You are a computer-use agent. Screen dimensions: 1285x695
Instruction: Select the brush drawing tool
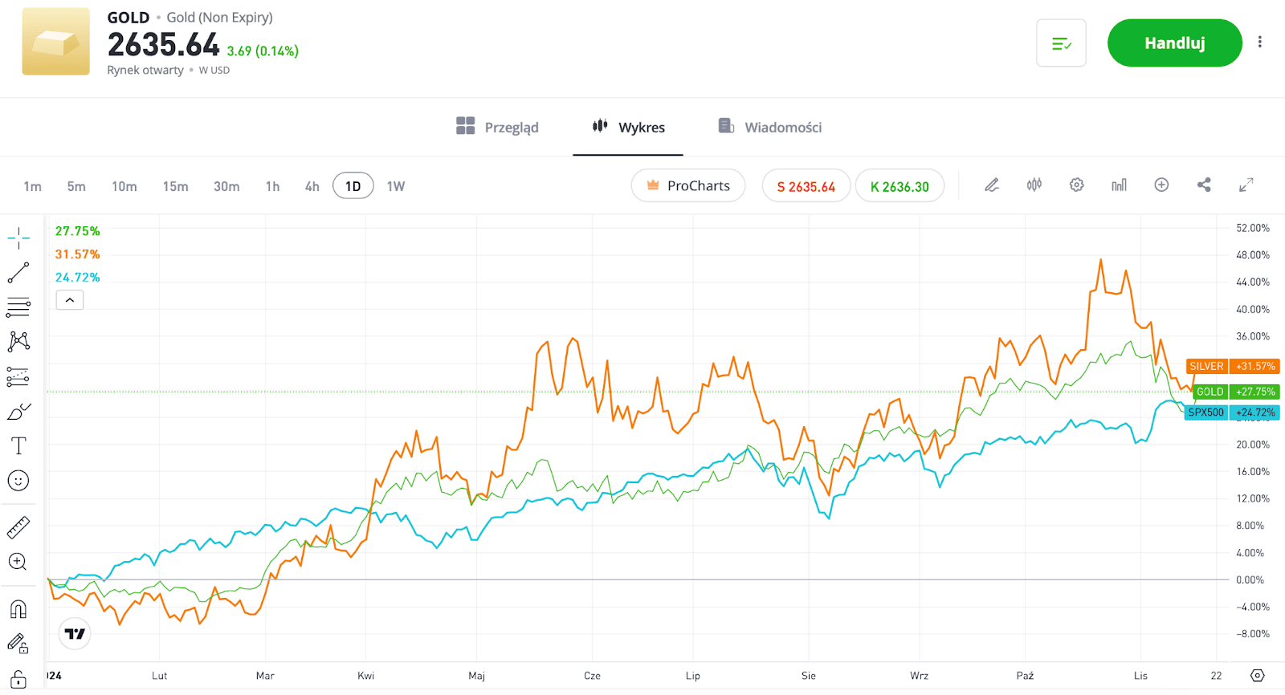[18, 412]
